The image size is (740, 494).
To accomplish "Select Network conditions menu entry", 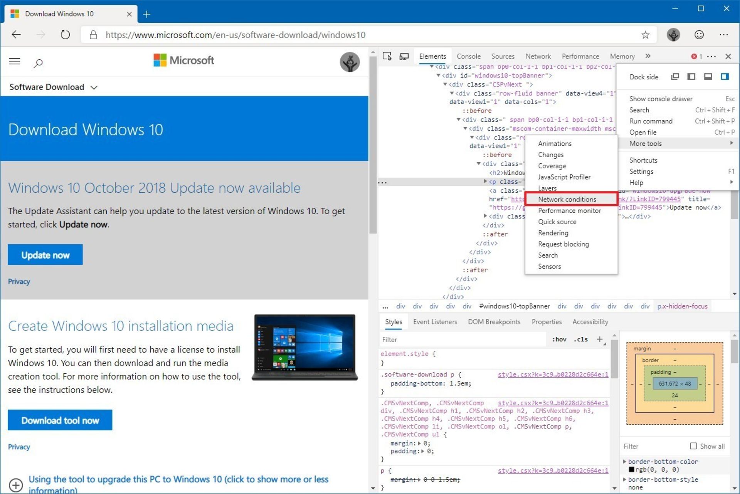I will coord(567,199).
